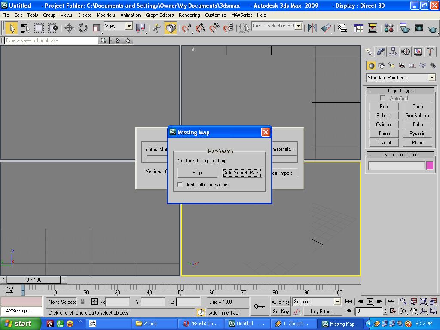
Task: Click the Play Animation button
Action: pyautogui.click(x=370, y=302)
